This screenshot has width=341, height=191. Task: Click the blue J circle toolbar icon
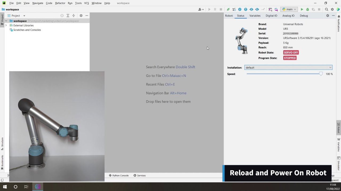tap(240, 9)
